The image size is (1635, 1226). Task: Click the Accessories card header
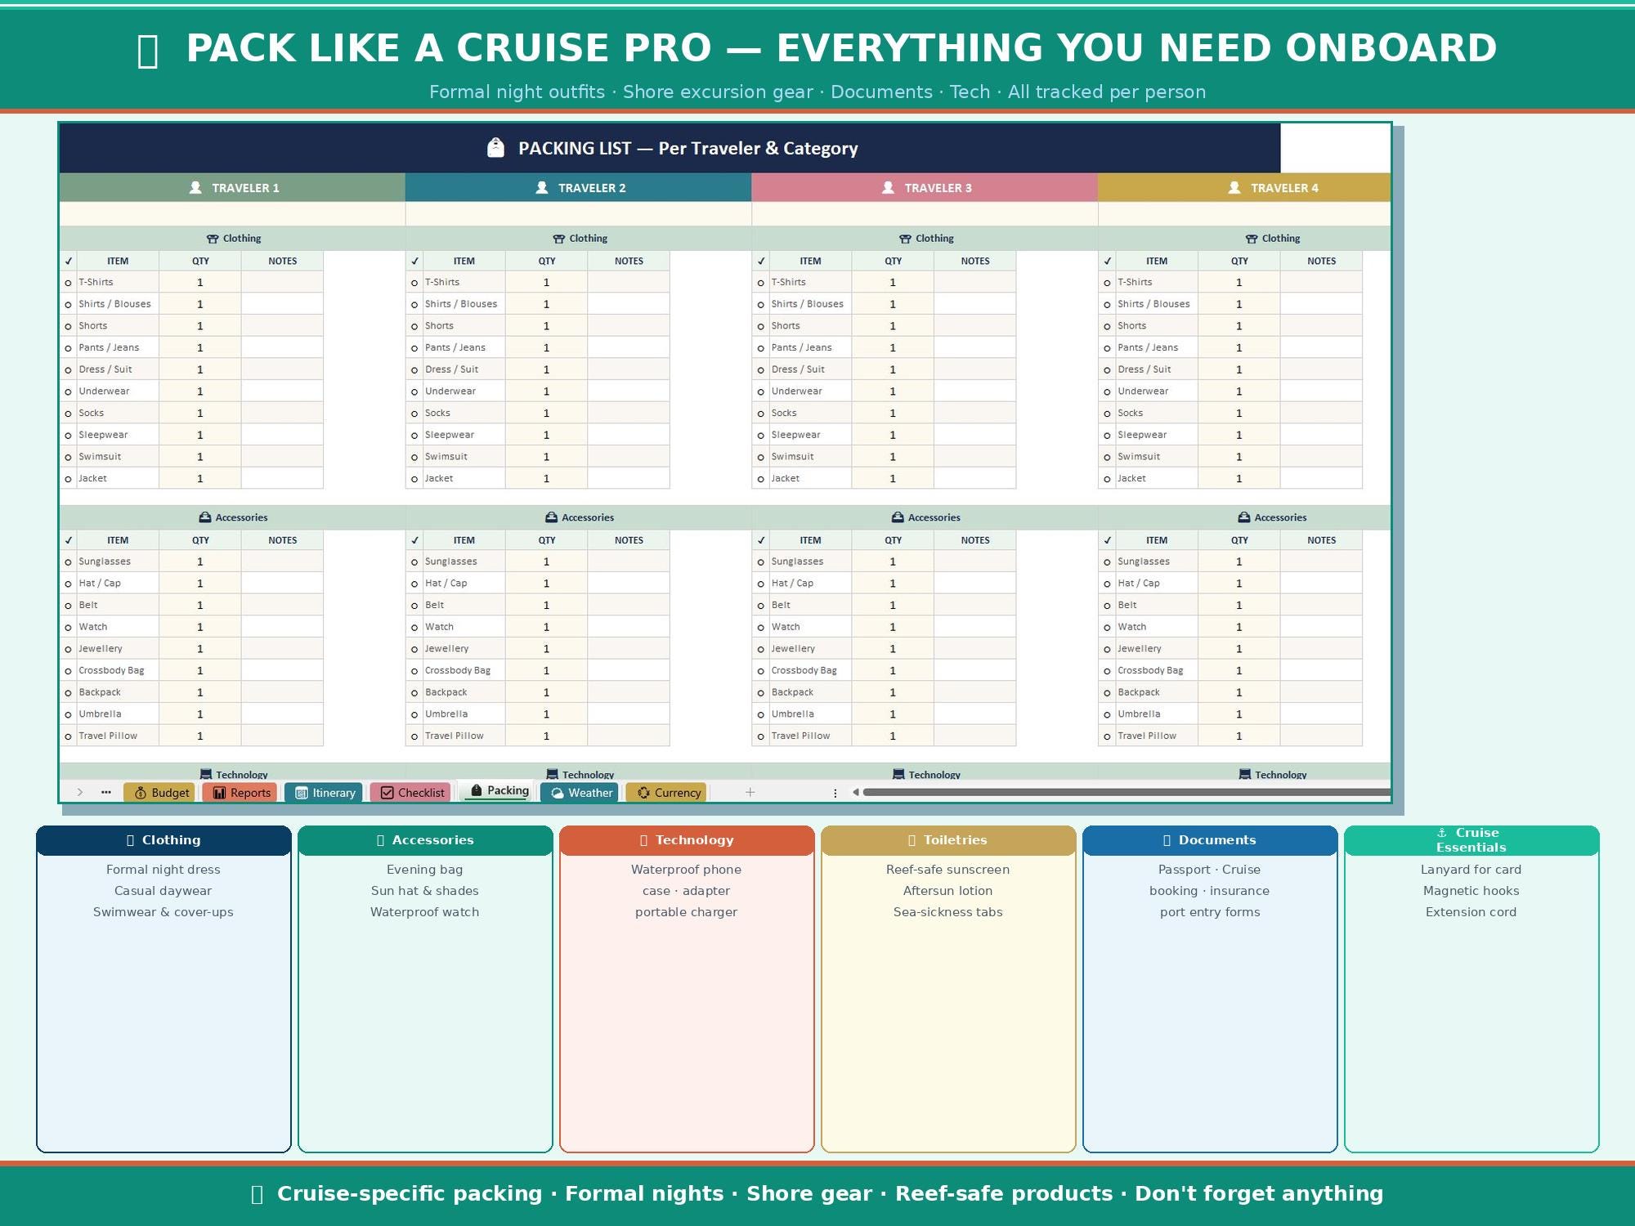point(425,840)
